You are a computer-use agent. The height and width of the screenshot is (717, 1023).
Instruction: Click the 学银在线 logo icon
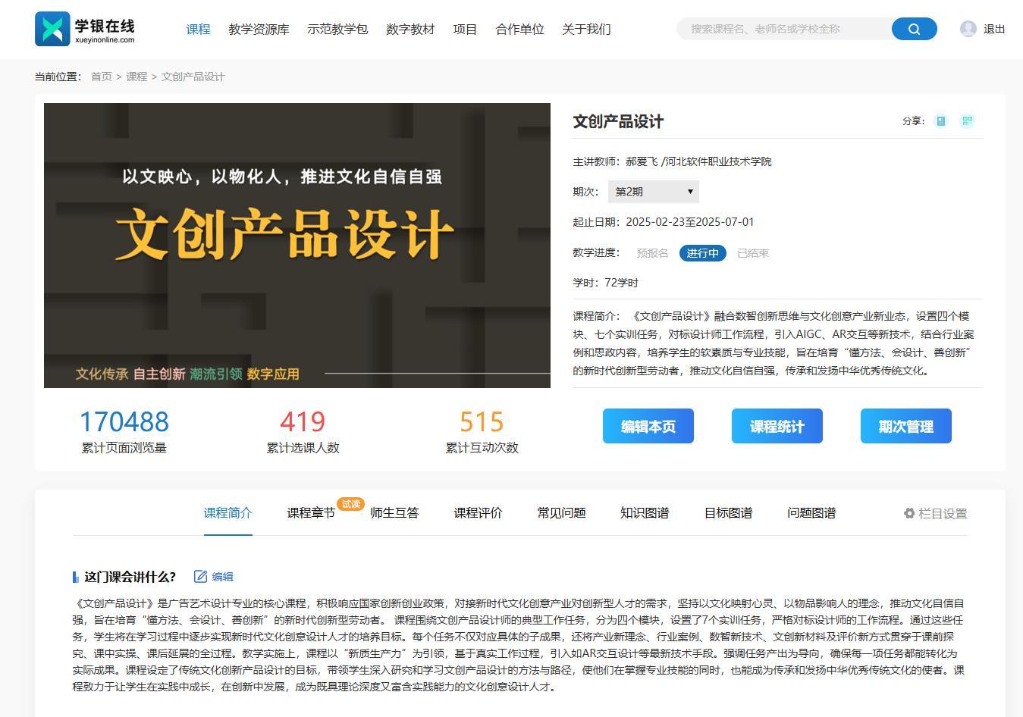pos(53,29)
